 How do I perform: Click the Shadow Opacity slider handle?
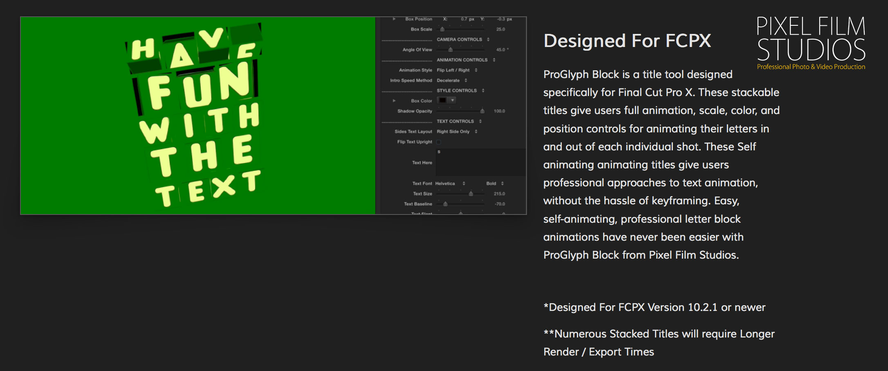482,111
